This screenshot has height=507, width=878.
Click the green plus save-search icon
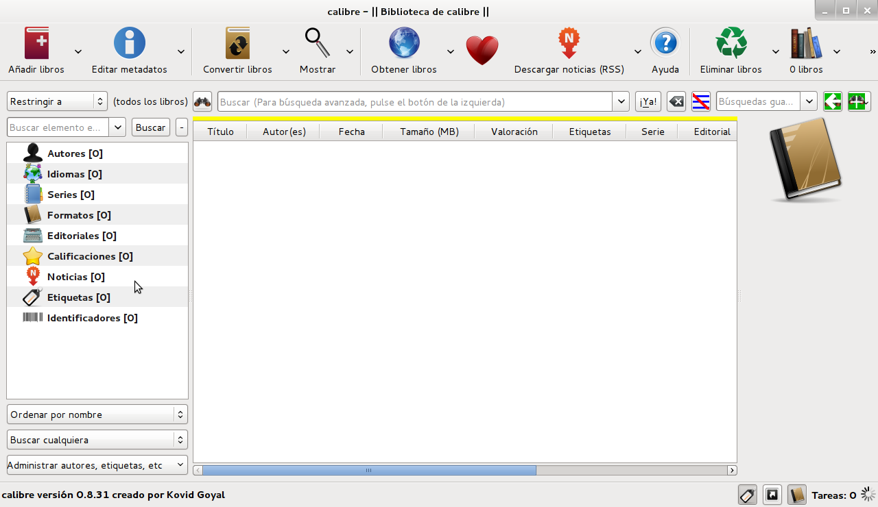859,101
